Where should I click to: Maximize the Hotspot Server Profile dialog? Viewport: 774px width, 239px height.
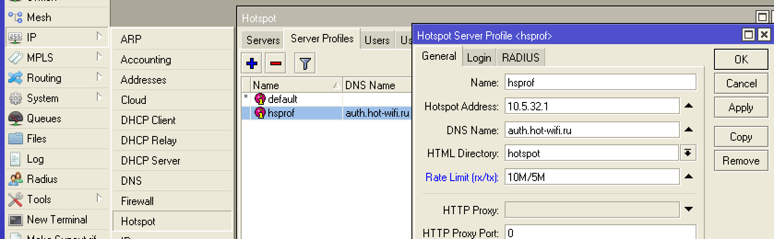(748, 34)
